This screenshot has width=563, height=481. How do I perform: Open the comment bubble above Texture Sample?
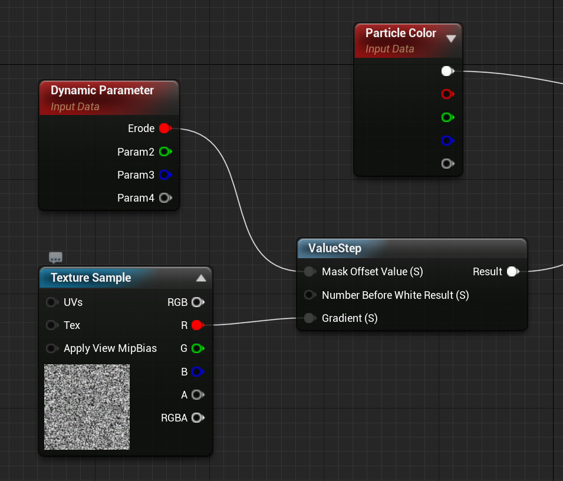56,258
